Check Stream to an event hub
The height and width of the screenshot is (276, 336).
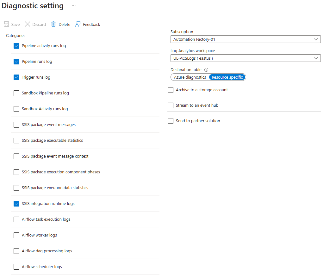pyautogui.click(x=171, y=105)
